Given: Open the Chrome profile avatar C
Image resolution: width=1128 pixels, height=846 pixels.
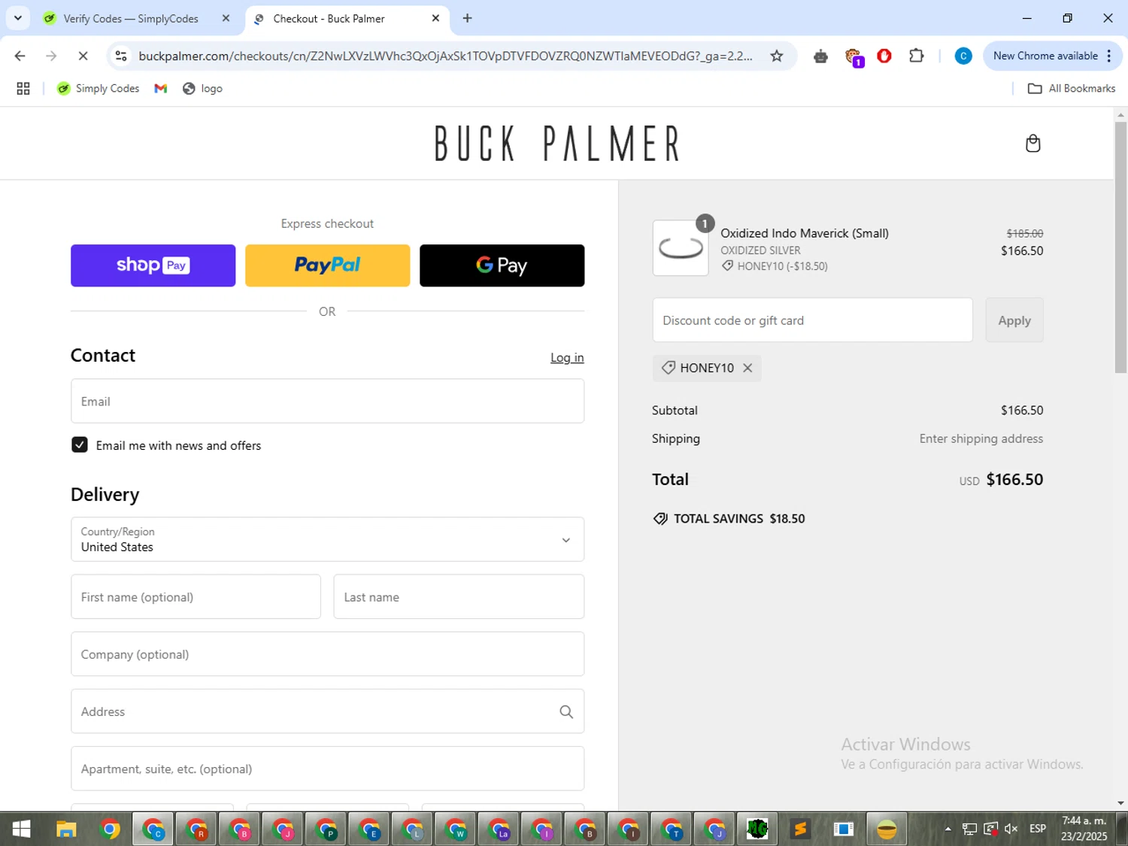Looking at the screenshot, I should 963,56.
